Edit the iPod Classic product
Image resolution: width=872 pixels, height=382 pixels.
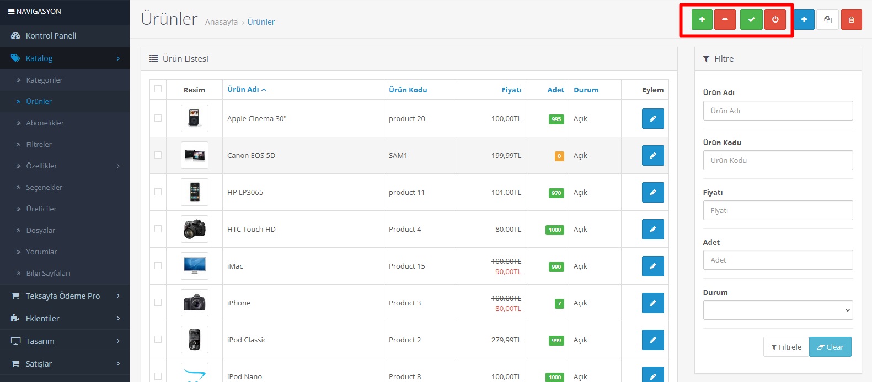point(653,340)
